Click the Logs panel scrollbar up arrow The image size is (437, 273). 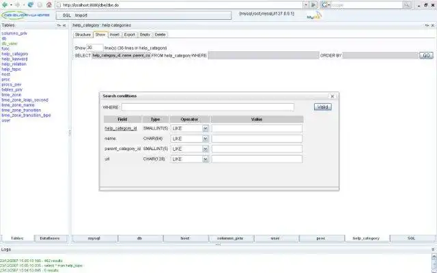click(434, 256)
